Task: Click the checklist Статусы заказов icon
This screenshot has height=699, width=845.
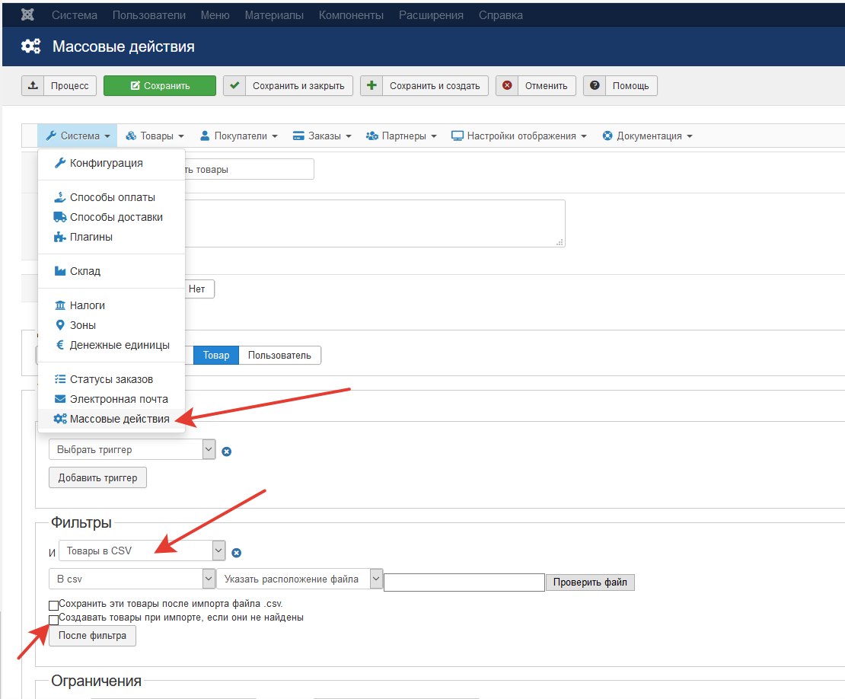Action: 60,379
